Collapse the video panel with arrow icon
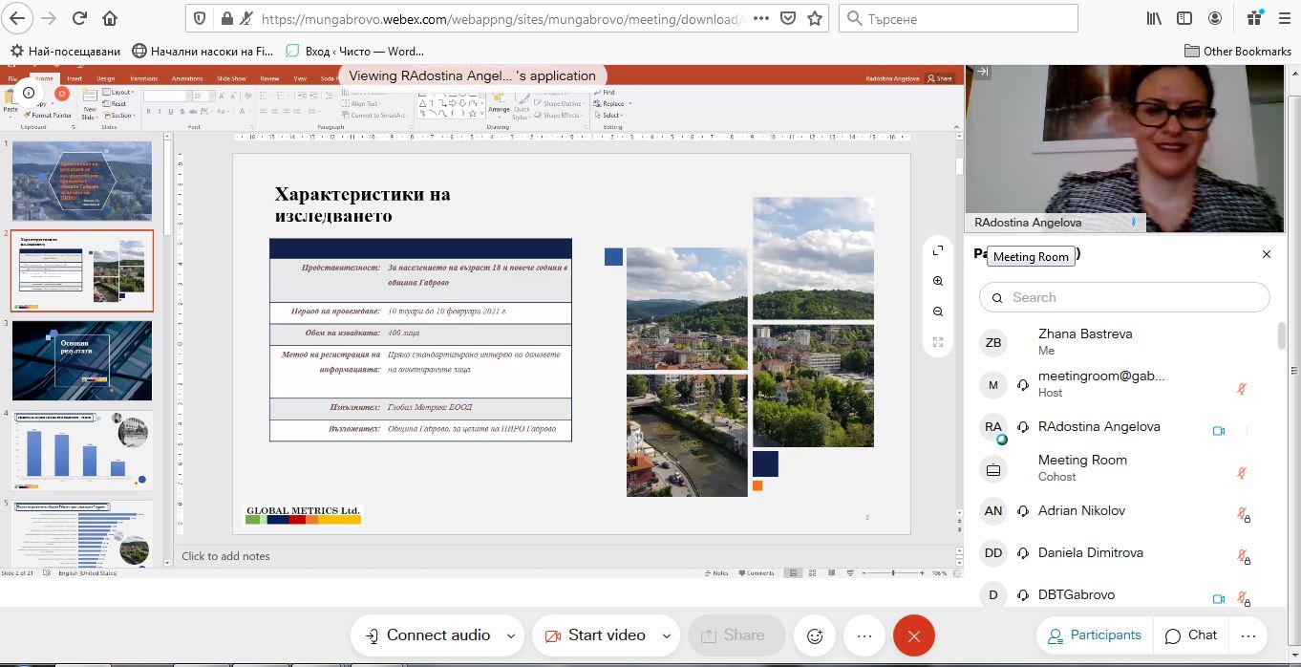This screenshot has height=667, width=1301. (x=982, y=72)
